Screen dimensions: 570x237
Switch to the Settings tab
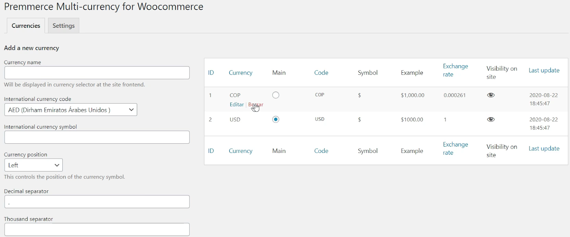[x=63, y=26]
